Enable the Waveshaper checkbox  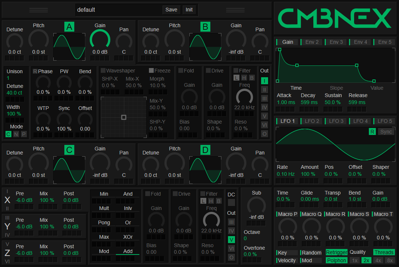(x=103, y=71)
